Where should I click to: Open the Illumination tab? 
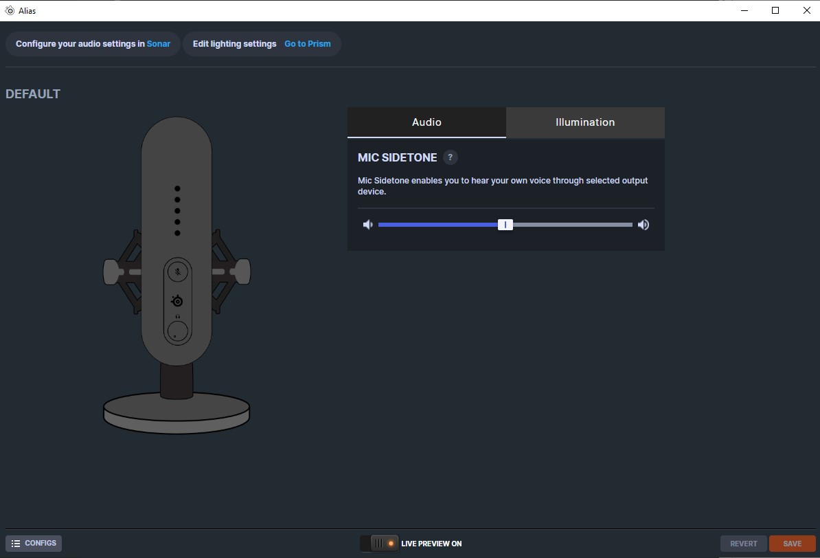pos(585,122)
